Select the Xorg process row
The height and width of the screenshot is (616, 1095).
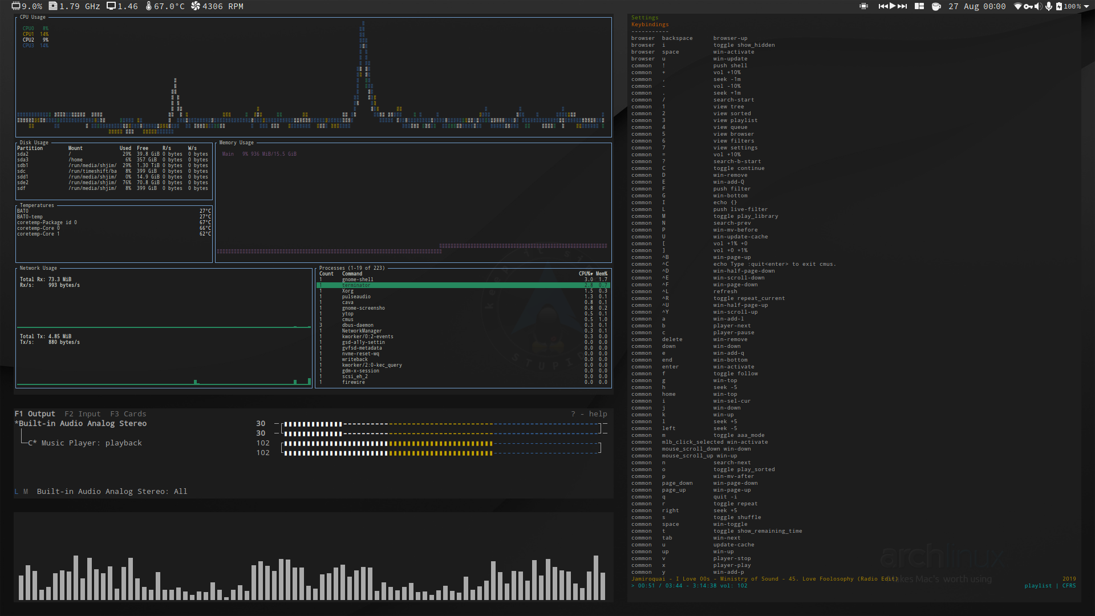click(x=463, y=291)
